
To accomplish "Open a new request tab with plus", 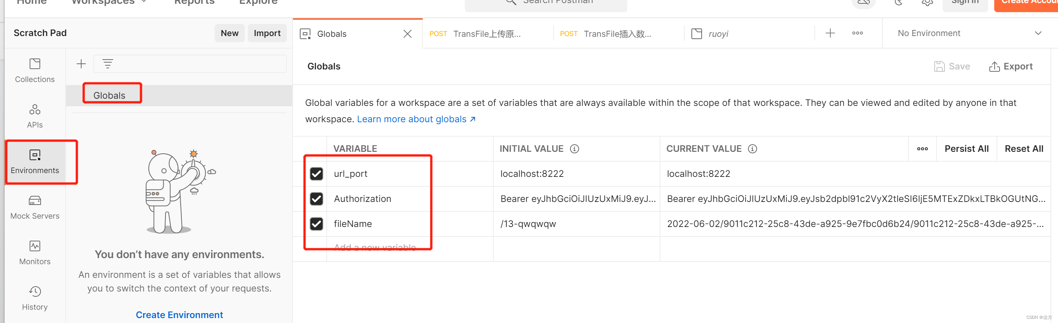I will coord(830,33).
